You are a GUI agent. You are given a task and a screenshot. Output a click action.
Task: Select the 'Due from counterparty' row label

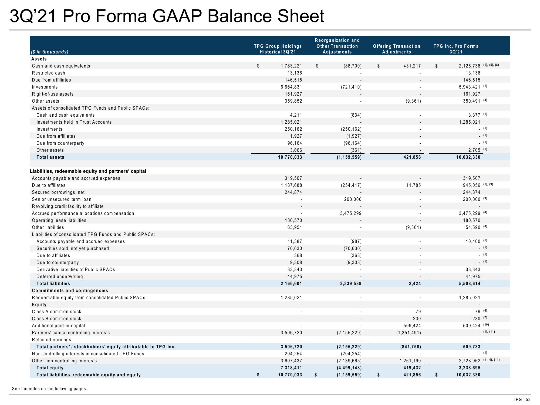point(60,143)
